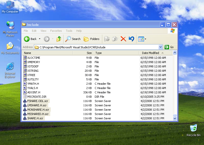The image size is (204, 145).
Task: Select the YMATH.H header file icon
Action: pyautogui.click(x=25, y=84)
